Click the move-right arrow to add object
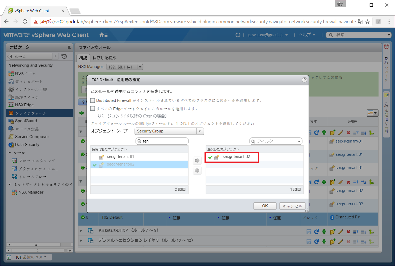Image resolution: width=395 pixels, height=266 pixels. [197, 160]
